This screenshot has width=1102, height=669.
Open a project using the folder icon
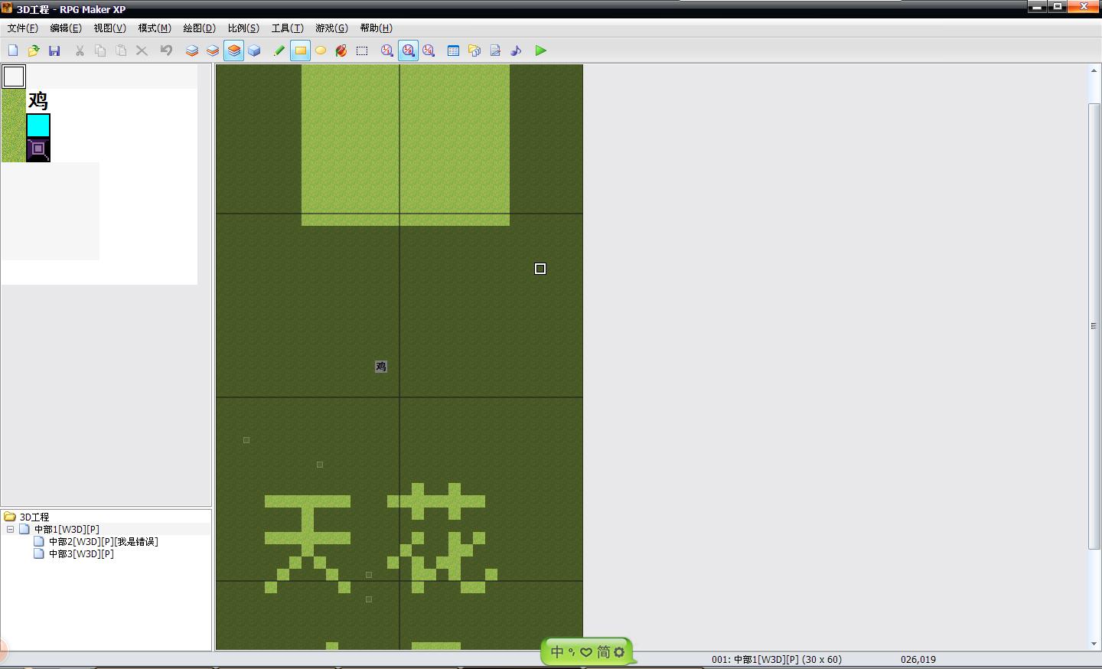[34, 51]
